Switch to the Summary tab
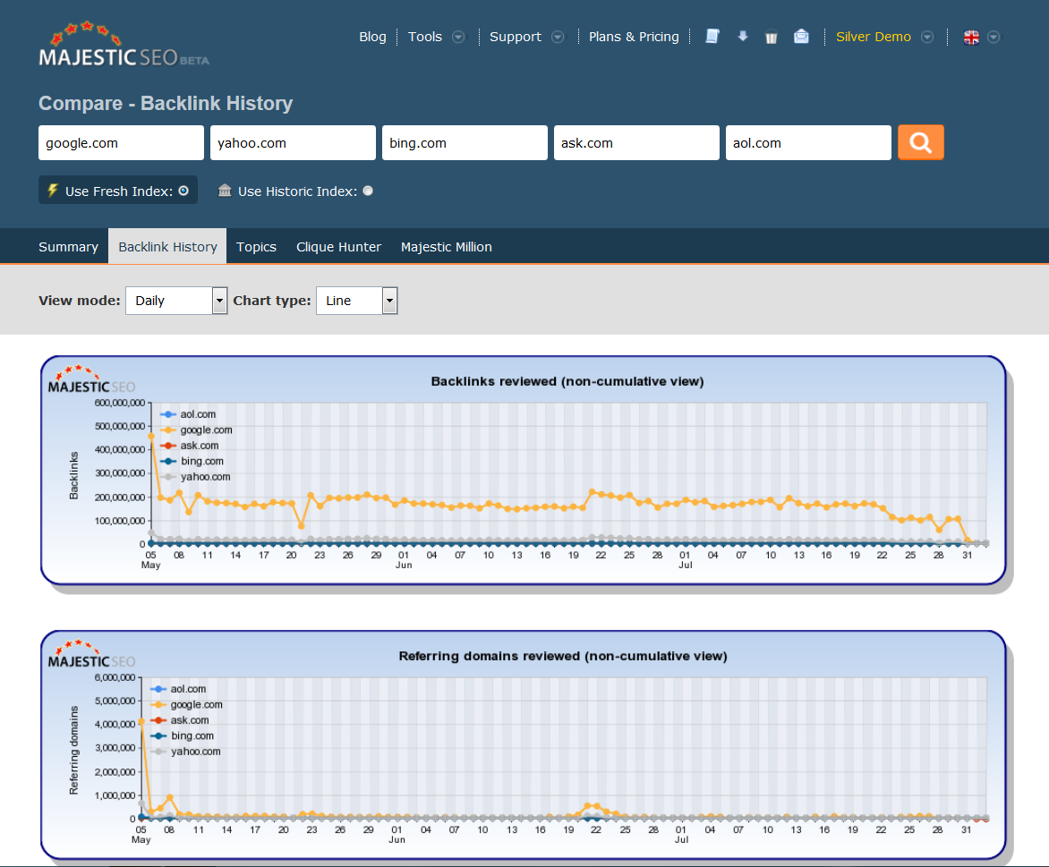 (68, 247)
